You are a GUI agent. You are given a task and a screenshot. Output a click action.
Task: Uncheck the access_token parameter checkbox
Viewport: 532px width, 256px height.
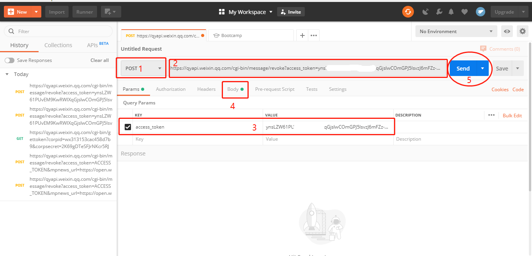[x=127, y=127]
